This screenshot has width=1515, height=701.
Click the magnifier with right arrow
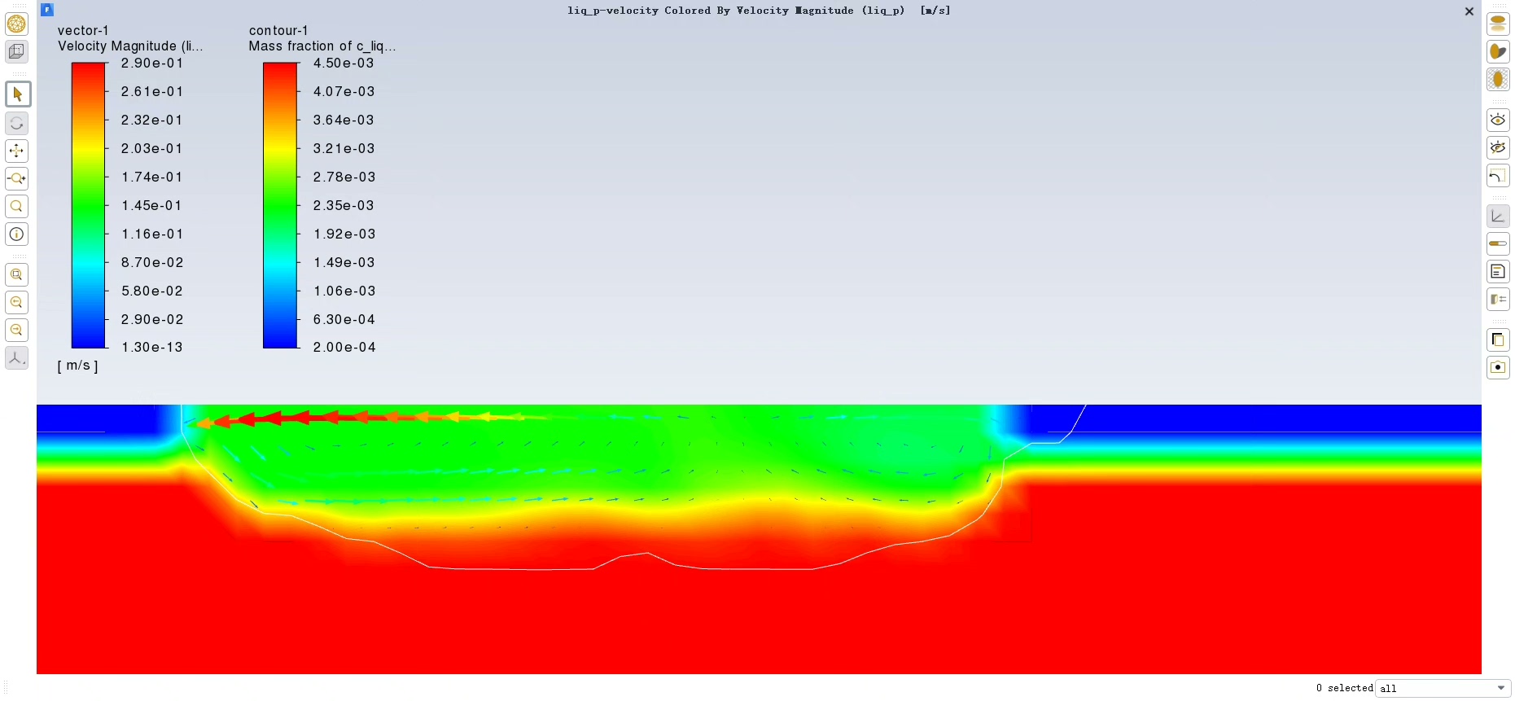[16, 330]
